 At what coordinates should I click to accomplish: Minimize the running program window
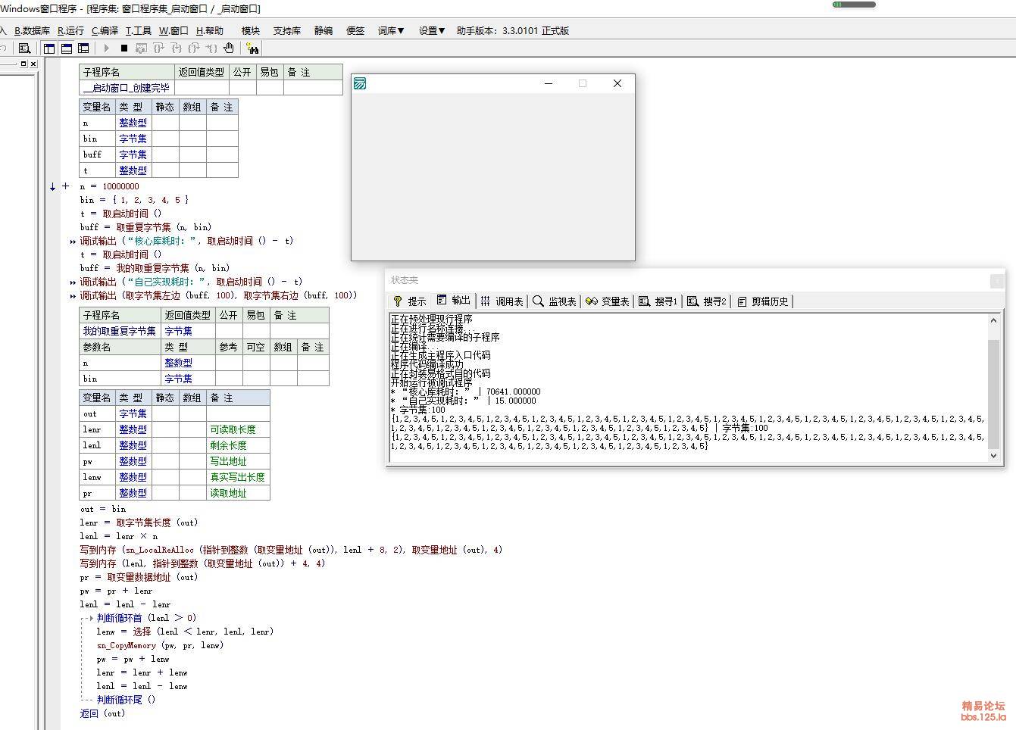point(549,83)
